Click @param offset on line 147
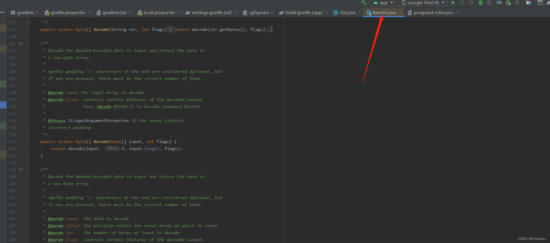 click(64, 226)
